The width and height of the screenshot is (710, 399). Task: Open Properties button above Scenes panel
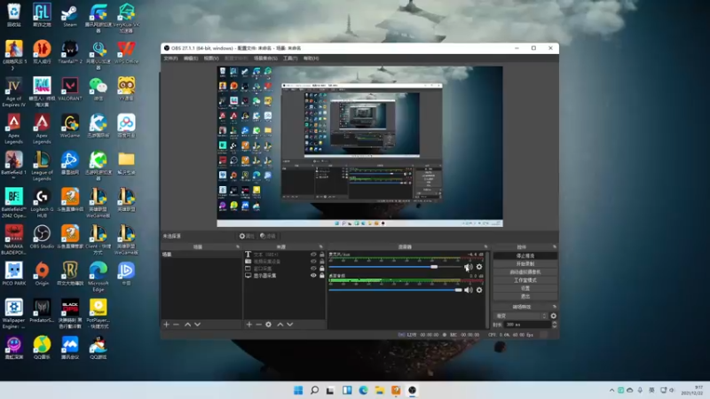pyautogui.click(x=247, y=236)
